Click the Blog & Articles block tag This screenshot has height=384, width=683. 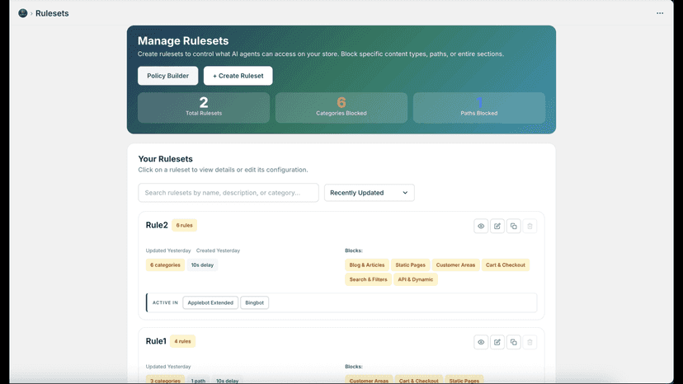(x=367, y=265)
